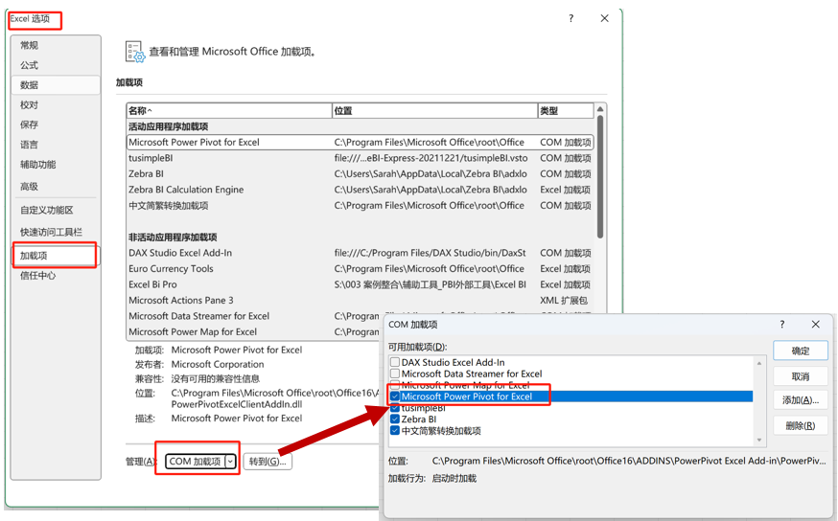Select the 数据 category
The image size is (838, 521).
pyautogui.click(x=56, y=85)
